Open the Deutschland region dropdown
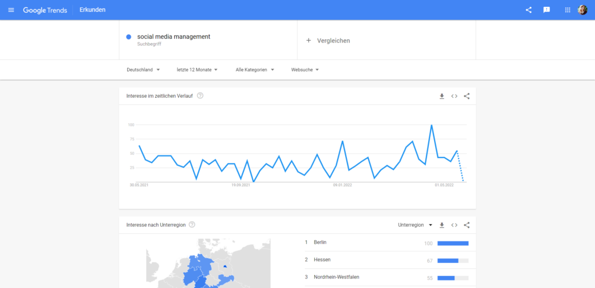The width and height of the screenshot is (595, 288). pos(144,70)
